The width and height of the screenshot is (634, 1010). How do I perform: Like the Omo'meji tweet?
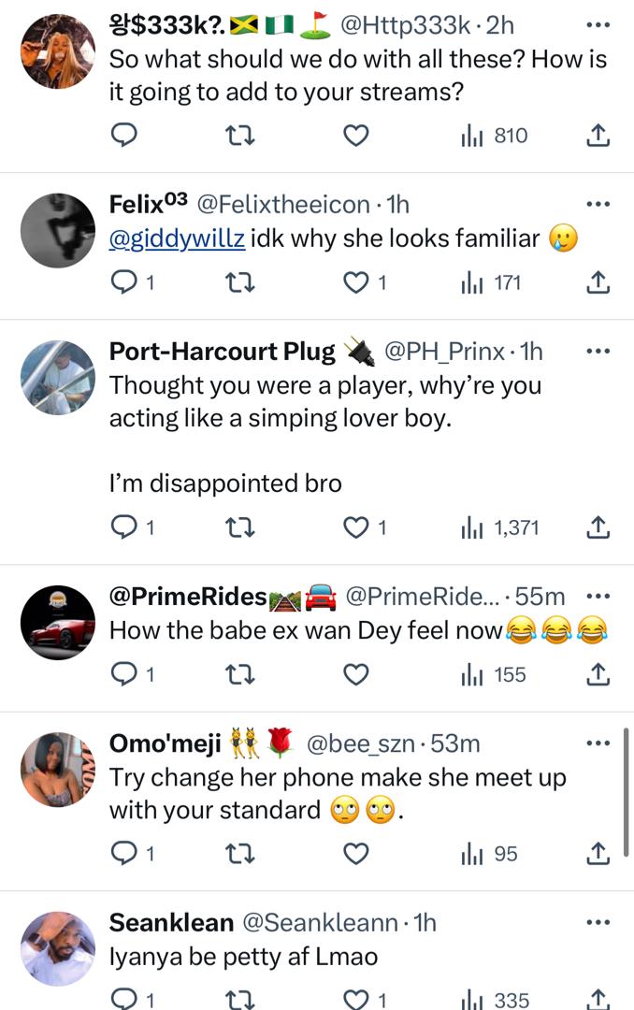coord(355,853)
